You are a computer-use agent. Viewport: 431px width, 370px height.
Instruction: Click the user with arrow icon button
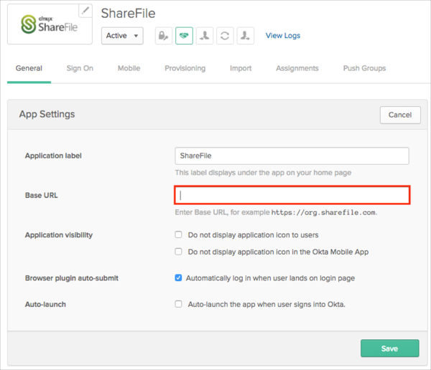tap(246, 36)
